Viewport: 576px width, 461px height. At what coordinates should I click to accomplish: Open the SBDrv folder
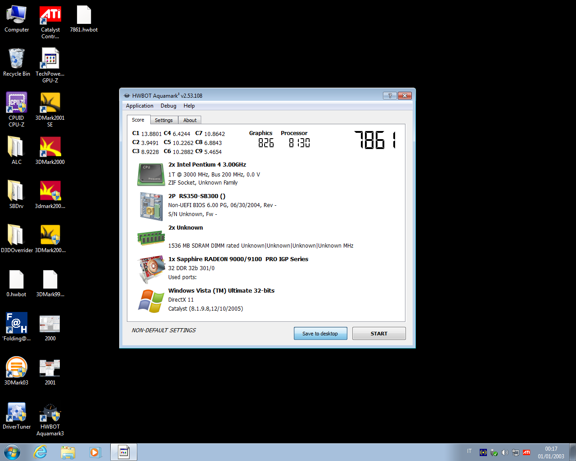pyautogui.click(x=17, y=194)
